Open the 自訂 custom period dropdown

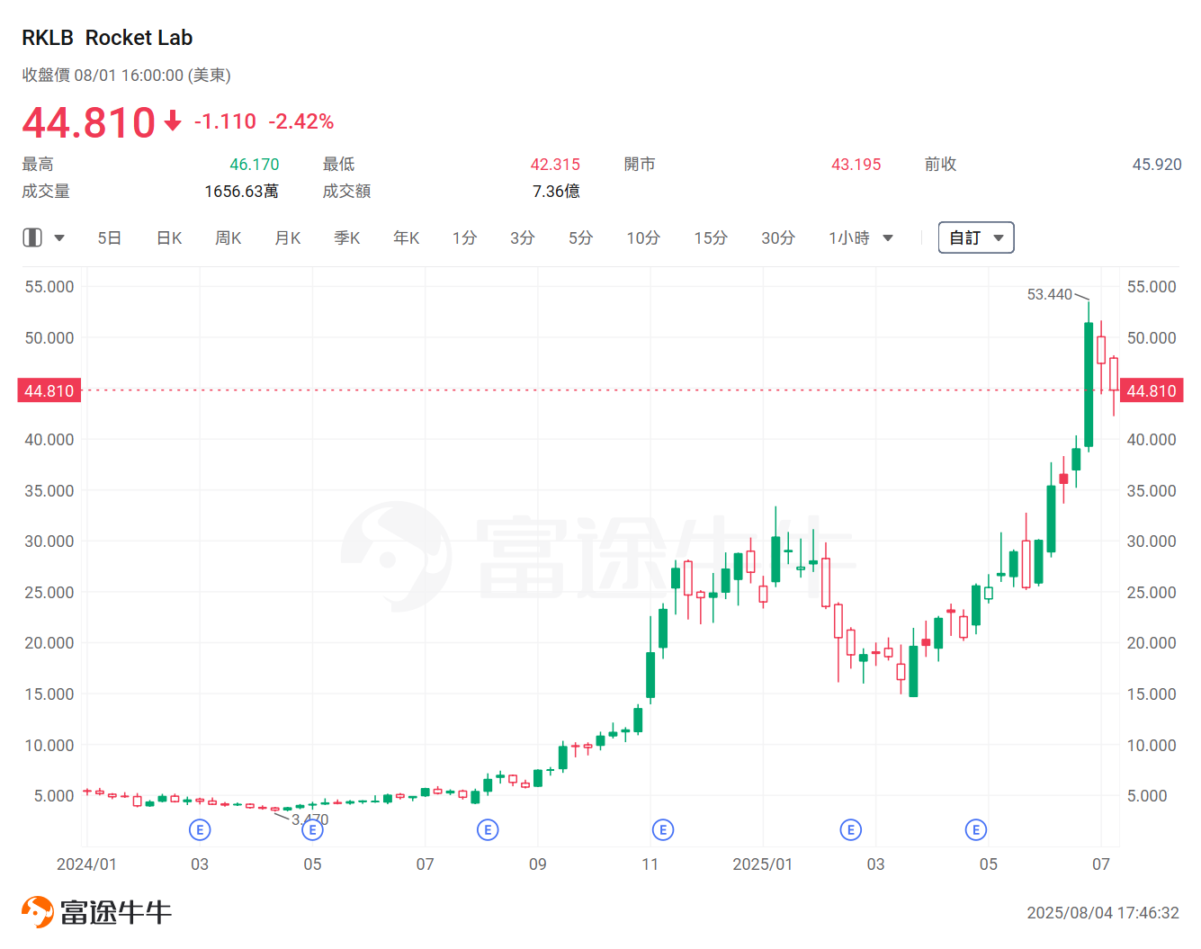pyautogui.click(x=976, y=237)
